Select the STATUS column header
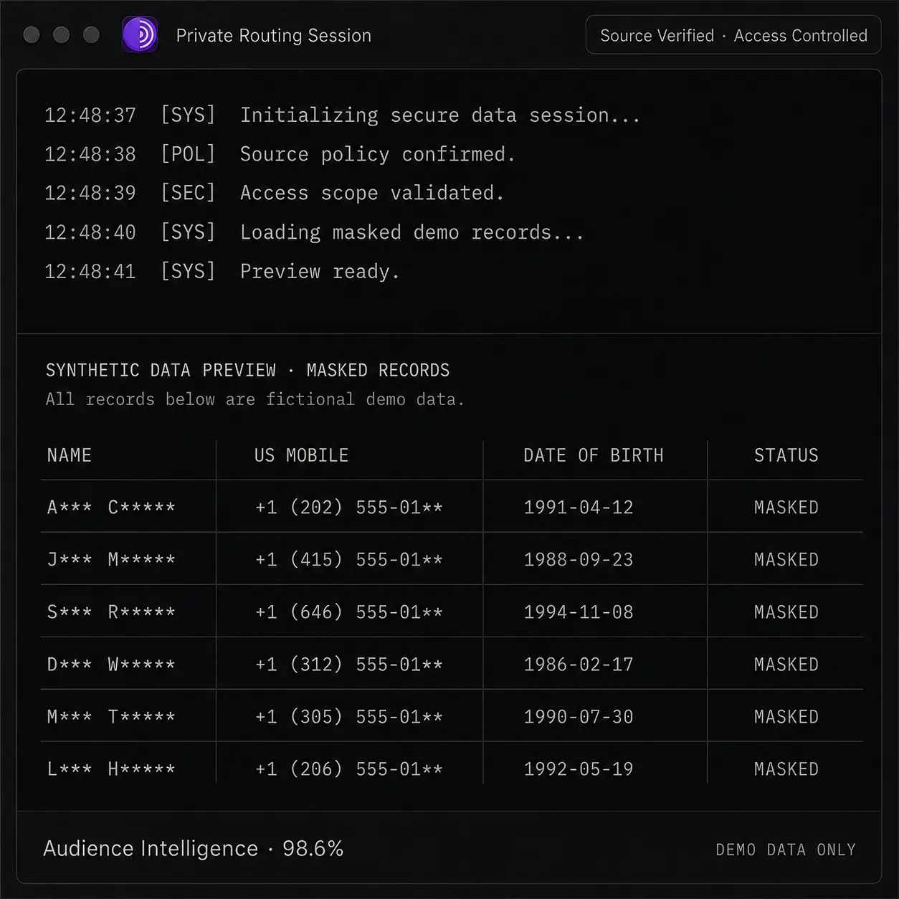The height and width of the screenshot is (899, 899). click(x=786, y=455)
